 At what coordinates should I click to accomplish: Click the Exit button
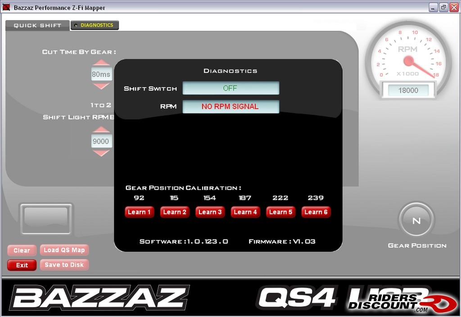click(22, 265)
